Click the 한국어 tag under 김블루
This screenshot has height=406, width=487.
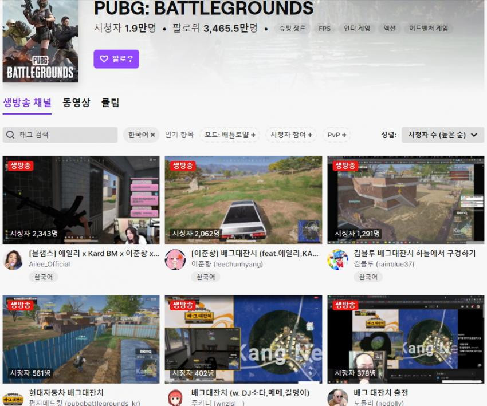pos(368,277)
